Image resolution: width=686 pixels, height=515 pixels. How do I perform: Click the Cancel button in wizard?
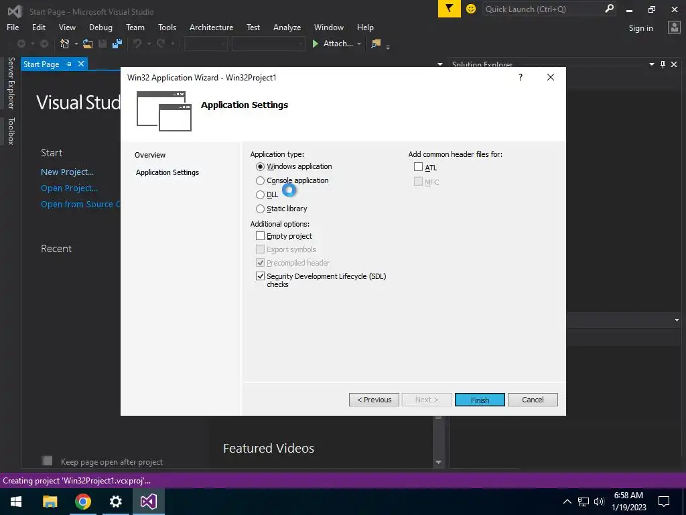pyautogui.click(x=533, y=400)
